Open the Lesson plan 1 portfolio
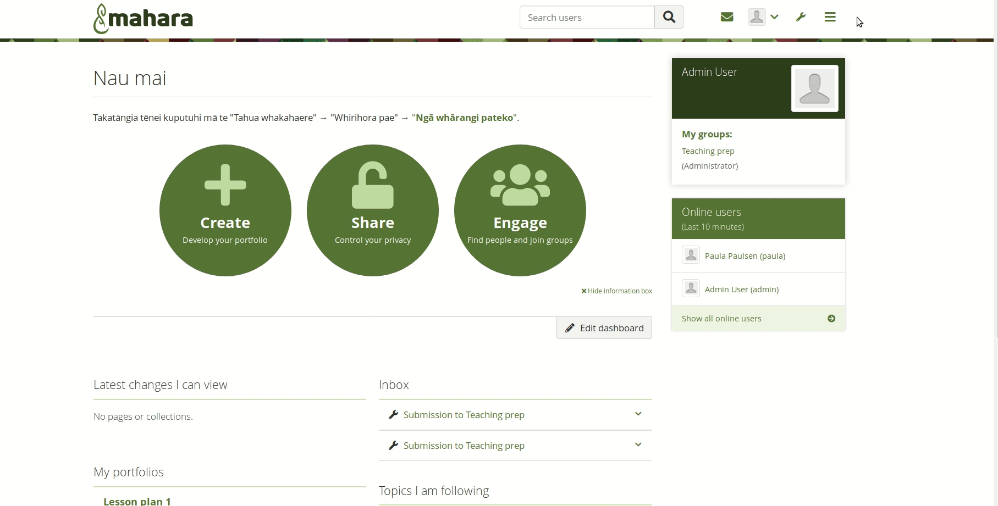 pyautogui.click(x=137, y=501)
